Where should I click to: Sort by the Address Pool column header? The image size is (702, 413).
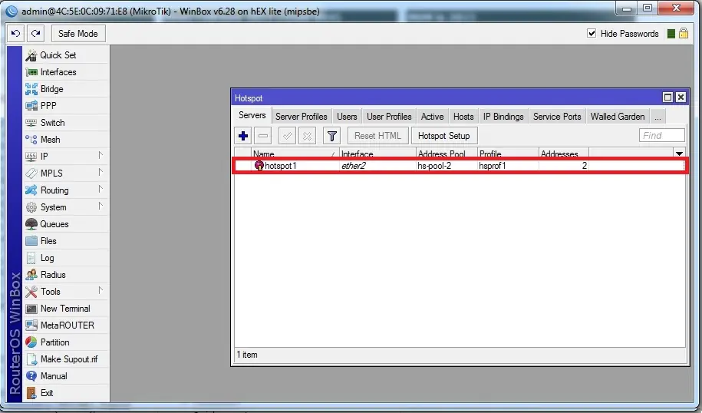447,154
